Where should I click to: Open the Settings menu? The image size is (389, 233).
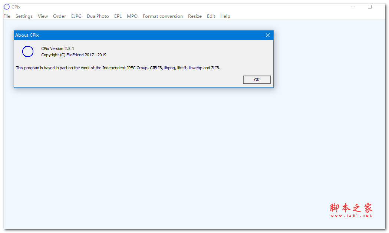click(x=24, y=16)
